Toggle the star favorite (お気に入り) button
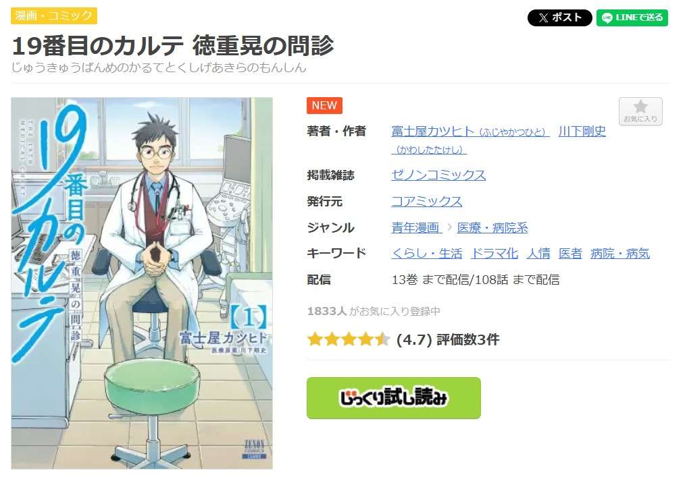Viewport: 687px width, 481px height. (640, 111)
